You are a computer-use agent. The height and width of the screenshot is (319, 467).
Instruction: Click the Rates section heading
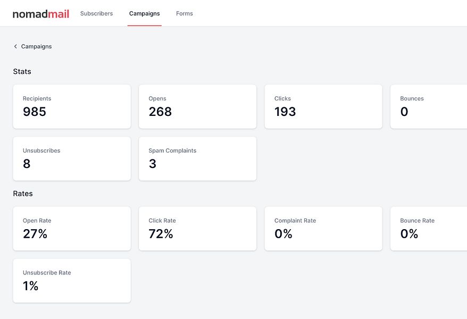click(23, 194)
